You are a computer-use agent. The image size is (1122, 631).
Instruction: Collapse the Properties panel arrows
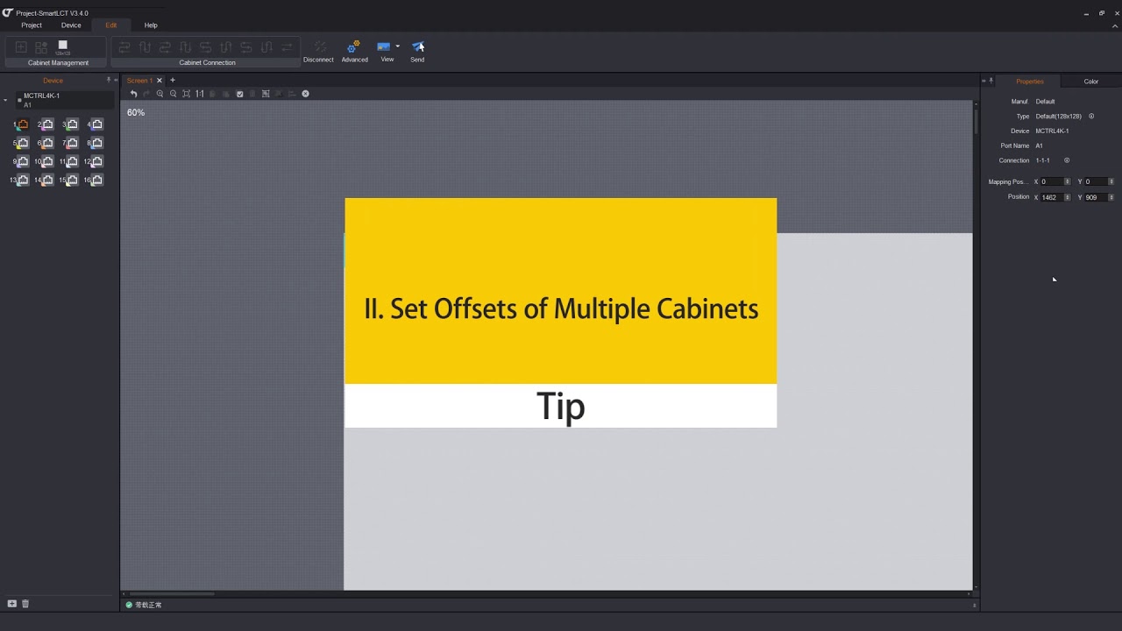pos(984,81)
